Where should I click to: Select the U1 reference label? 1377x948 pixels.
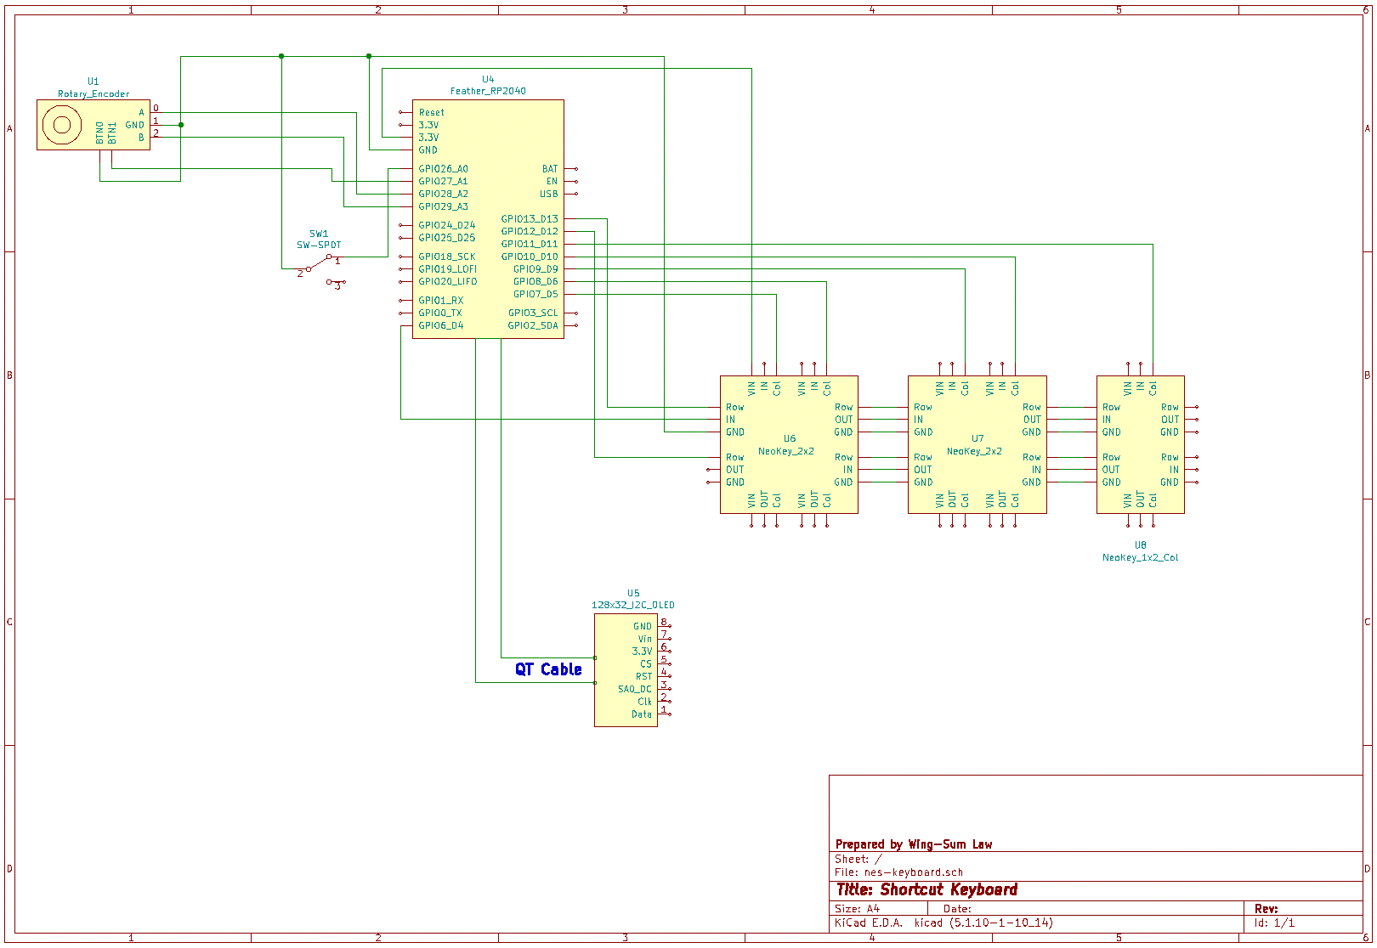coord(93,82)
